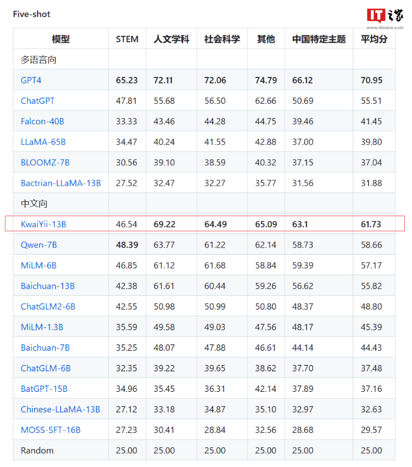Screen dimensions: 412x467
Task: Click the 模型 column header
Action: click(61, 39)
